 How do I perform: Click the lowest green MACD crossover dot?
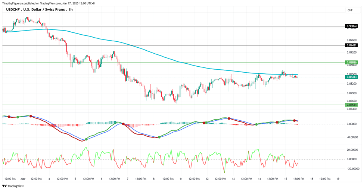[86, 139]
